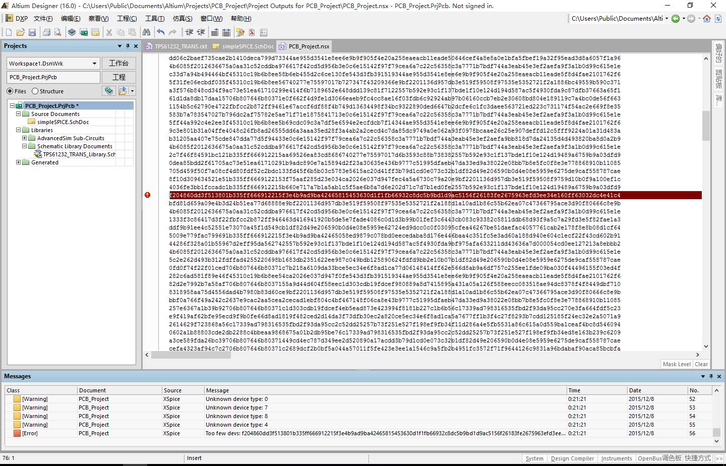
Task: Select the Files radio button
Action: pyautogui.click(x=10, y=91)
